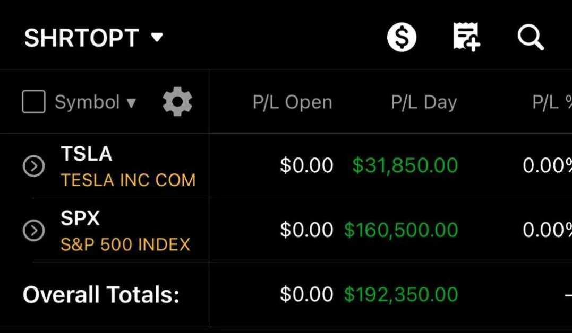Sort by P/L Day column header

tap(423, 102)
